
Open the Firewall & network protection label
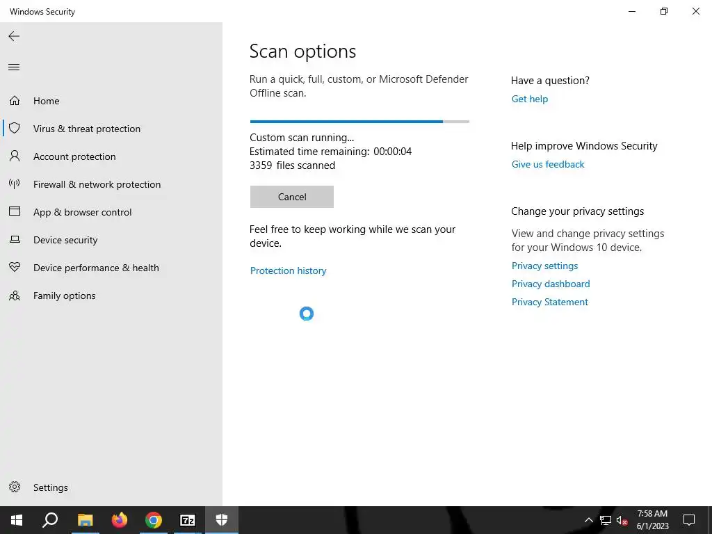coord(97,184)
